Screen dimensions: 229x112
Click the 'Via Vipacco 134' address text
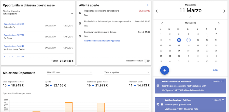[183, 90]
